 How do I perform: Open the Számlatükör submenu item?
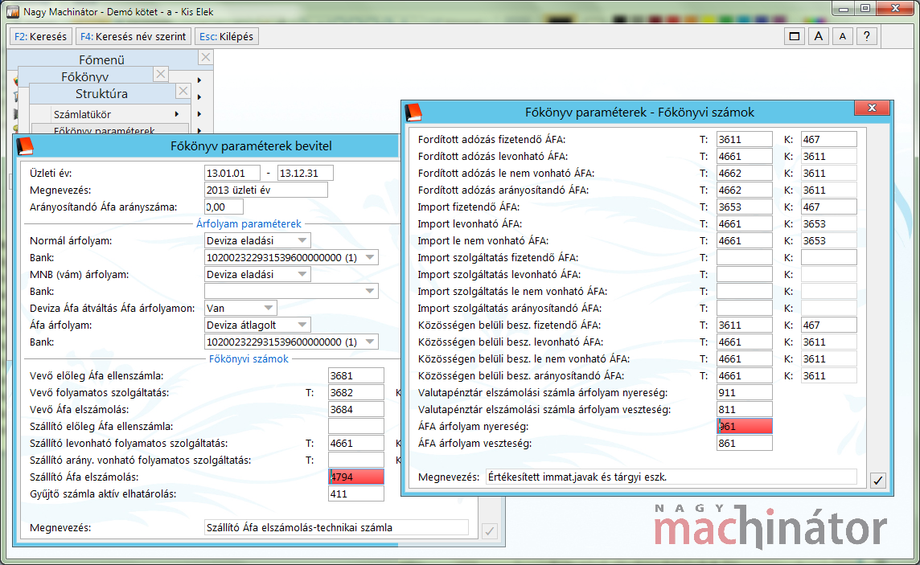(109, 114)
